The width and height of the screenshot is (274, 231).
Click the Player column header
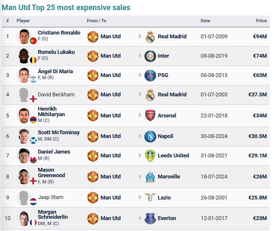(24, 21)
